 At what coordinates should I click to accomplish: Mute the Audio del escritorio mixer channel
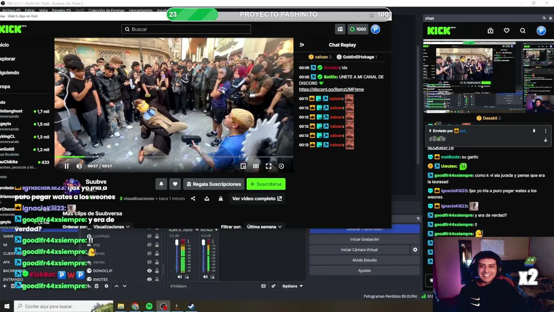pyautogui.click(x=180, y=277)
